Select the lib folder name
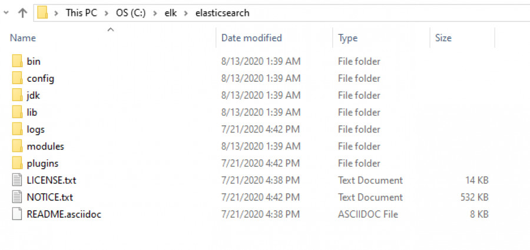This screenshot has height=250, width=530. (x=32, y=112)
